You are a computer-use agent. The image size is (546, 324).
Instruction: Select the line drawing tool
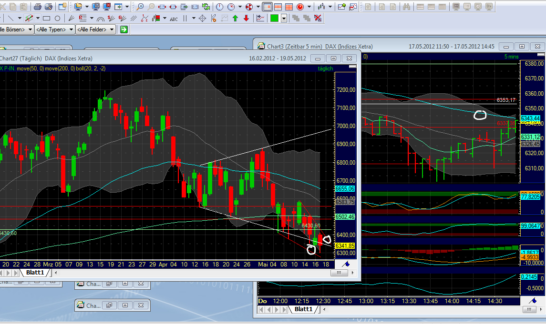point(11,18)
